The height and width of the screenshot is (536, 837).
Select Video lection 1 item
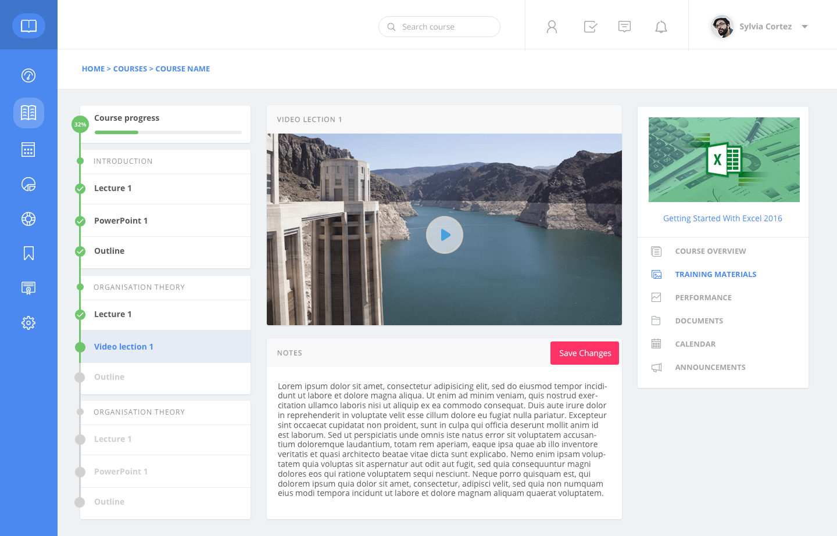(166, 347)
